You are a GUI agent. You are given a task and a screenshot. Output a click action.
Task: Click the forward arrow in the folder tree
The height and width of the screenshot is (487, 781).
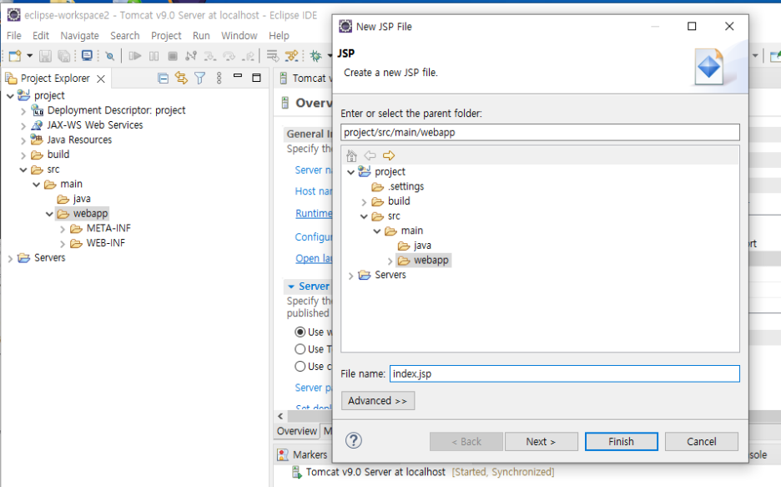[389, 155]
